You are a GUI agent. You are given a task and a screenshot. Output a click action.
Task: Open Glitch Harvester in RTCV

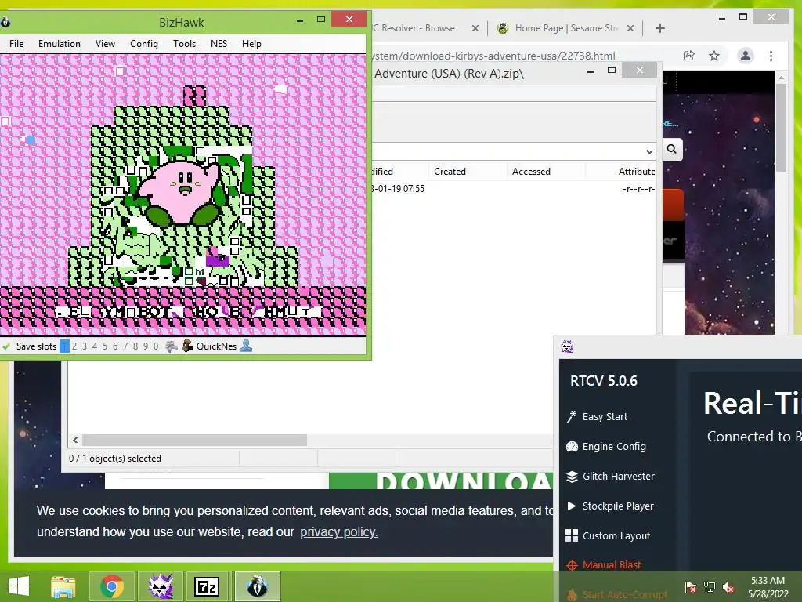(x=619, y=476)
